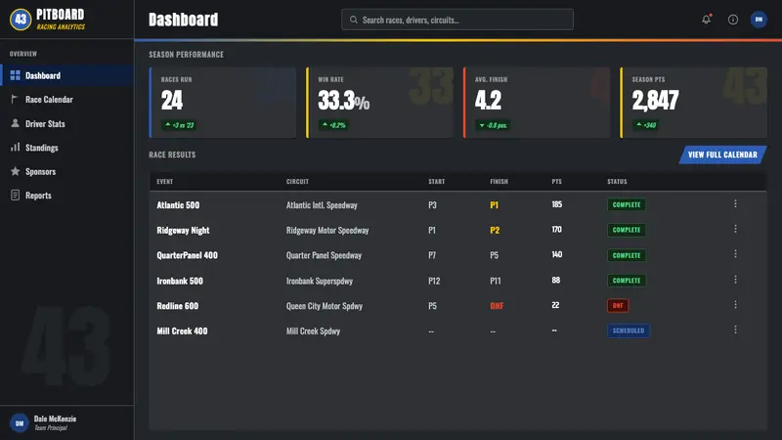The image size is (782, 440).
Task: Click Ironbank 500 event name
Action: (180, 281)
